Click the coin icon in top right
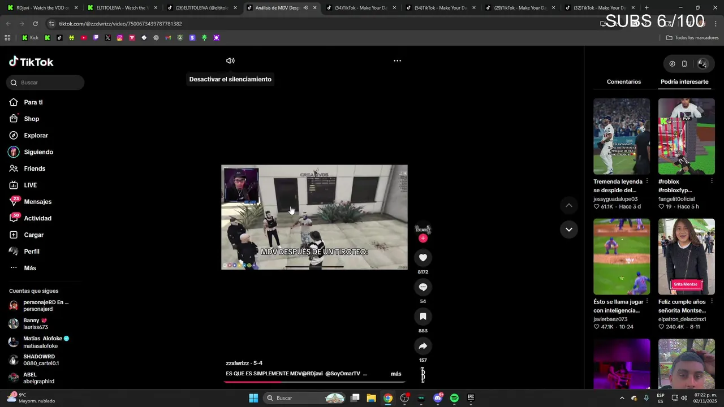 click(672, 64)
